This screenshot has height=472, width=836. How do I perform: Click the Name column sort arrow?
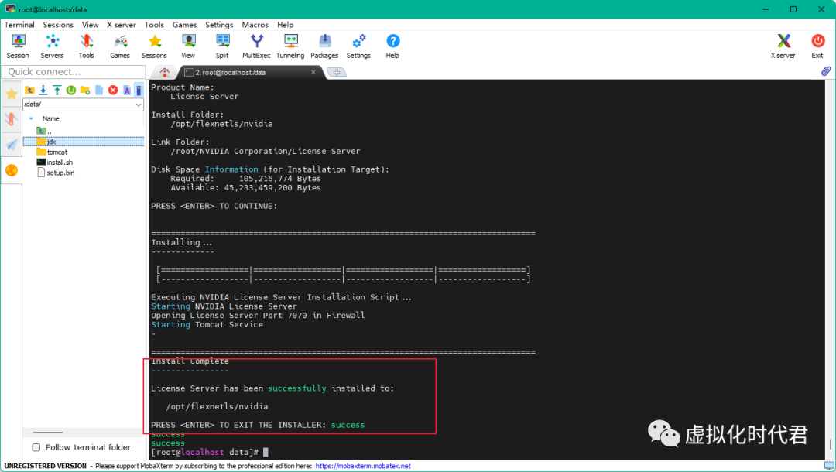pyautogui.click(x=31, y=118)
